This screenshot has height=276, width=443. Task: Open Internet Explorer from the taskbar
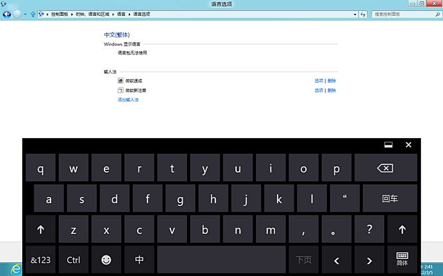pos(16,269)
